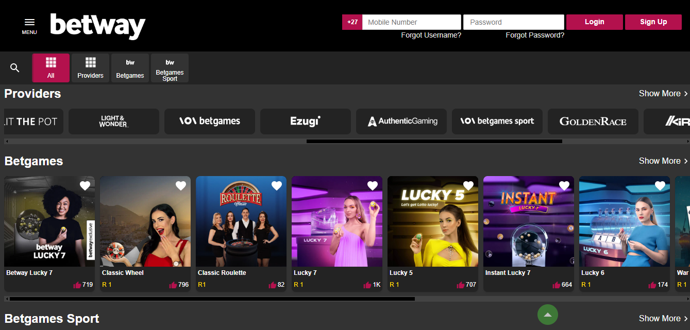
Task: Click thumbs-up icon on Lucky 5
Action: pos(461,285)
